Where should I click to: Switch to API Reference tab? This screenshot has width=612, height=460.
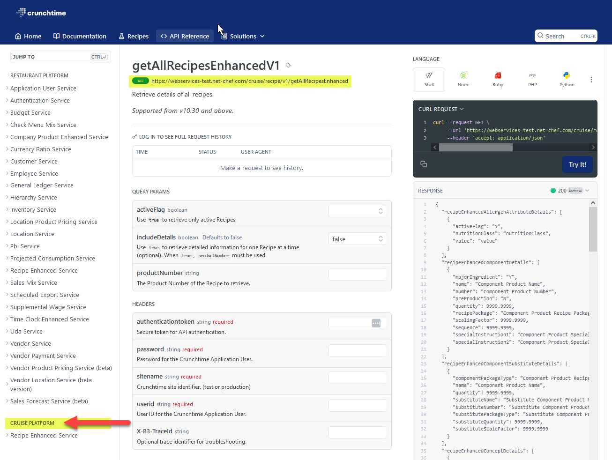click(185, 36)
